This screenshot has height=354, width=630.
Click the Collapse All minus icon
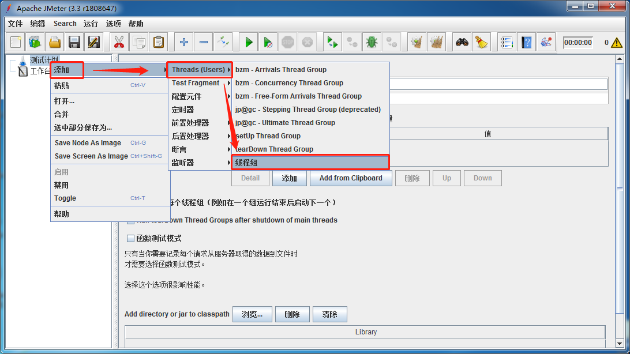coord(204,42)
